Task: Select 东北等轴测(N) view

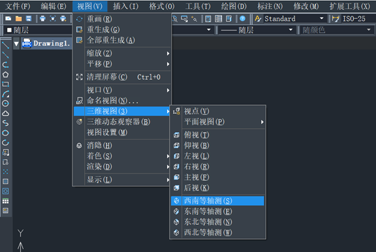Action: point(217,222)
